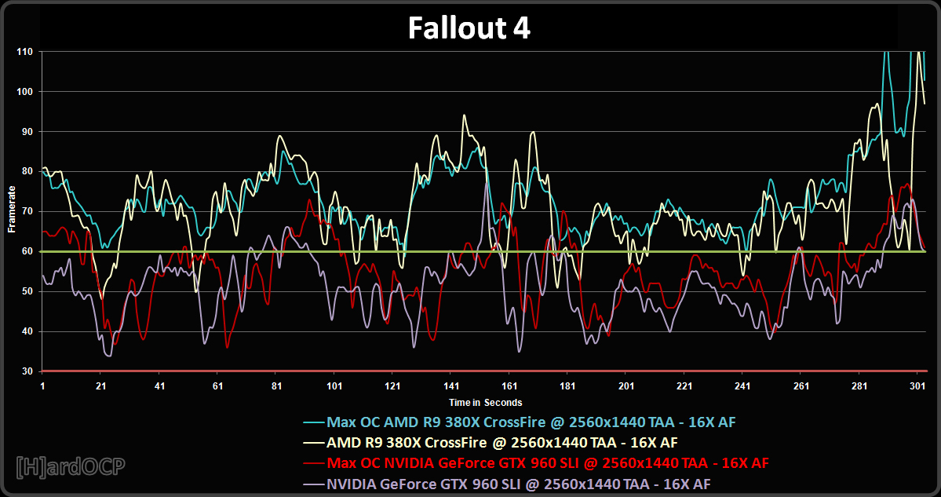Click the x-axis tick labeled 301

coord(917,386)
